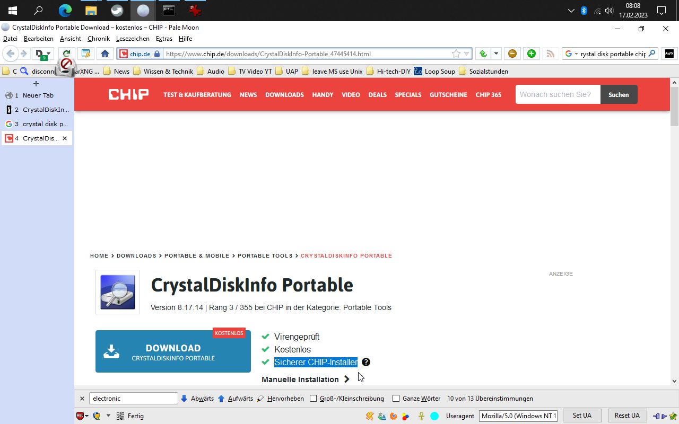Open the Lesezeichen menu
The height and width of the screenshot is (424, 679).
(133, 39)
